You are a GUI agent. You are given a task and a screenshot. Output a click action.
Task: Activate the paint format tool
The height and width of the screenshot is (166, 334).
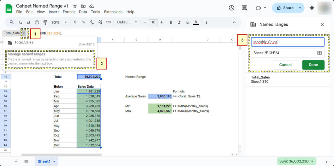pyautogui.click(x=45, y=22)
